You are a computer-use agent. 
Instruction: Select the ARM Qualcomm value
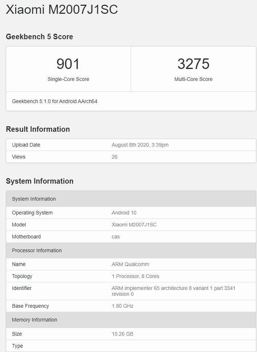pos(130,264)
